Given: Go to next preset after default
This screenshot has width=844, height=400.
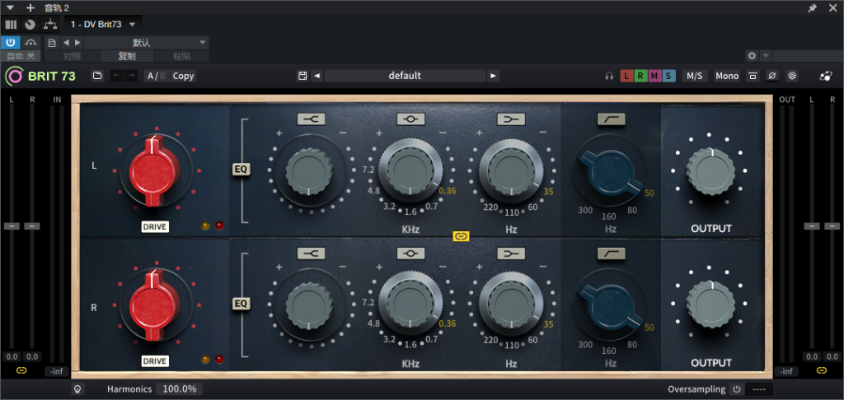Looking at the screenshot, I should tap(493, 76).
